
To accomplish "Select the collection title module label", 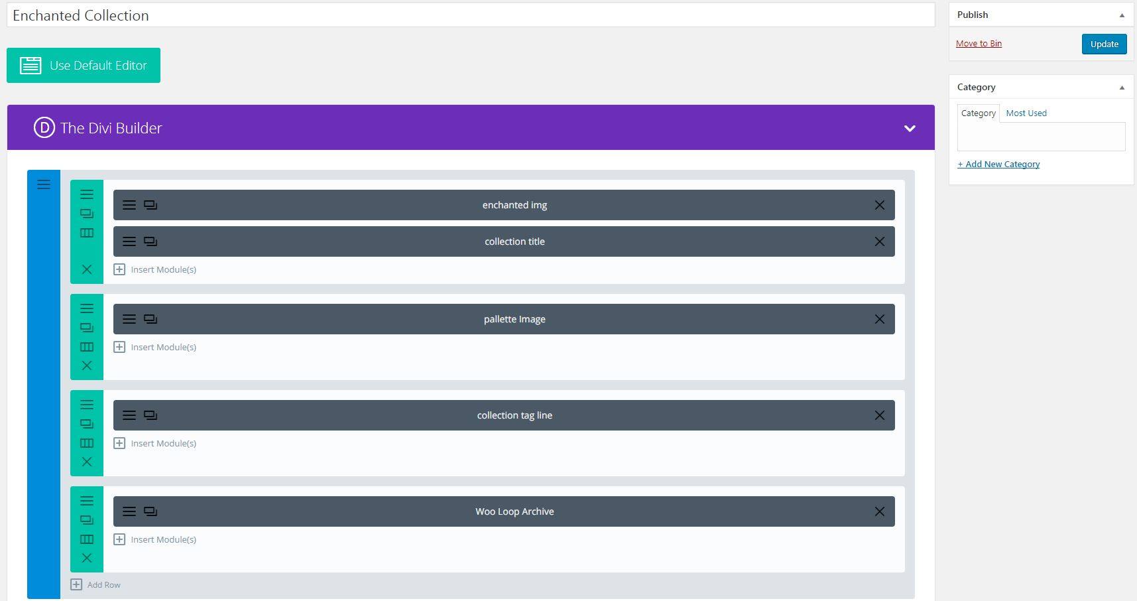I will 514,241.
